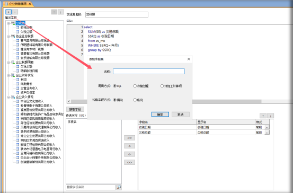Click the add field set plus button
This screenshot has height=193, width=293.
[8, 12]
